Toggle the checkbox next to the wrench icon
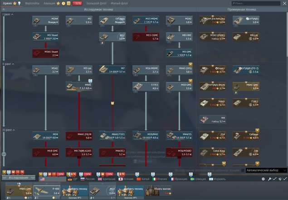The height and width of the screenshot is (200, 288). [274, 179]
